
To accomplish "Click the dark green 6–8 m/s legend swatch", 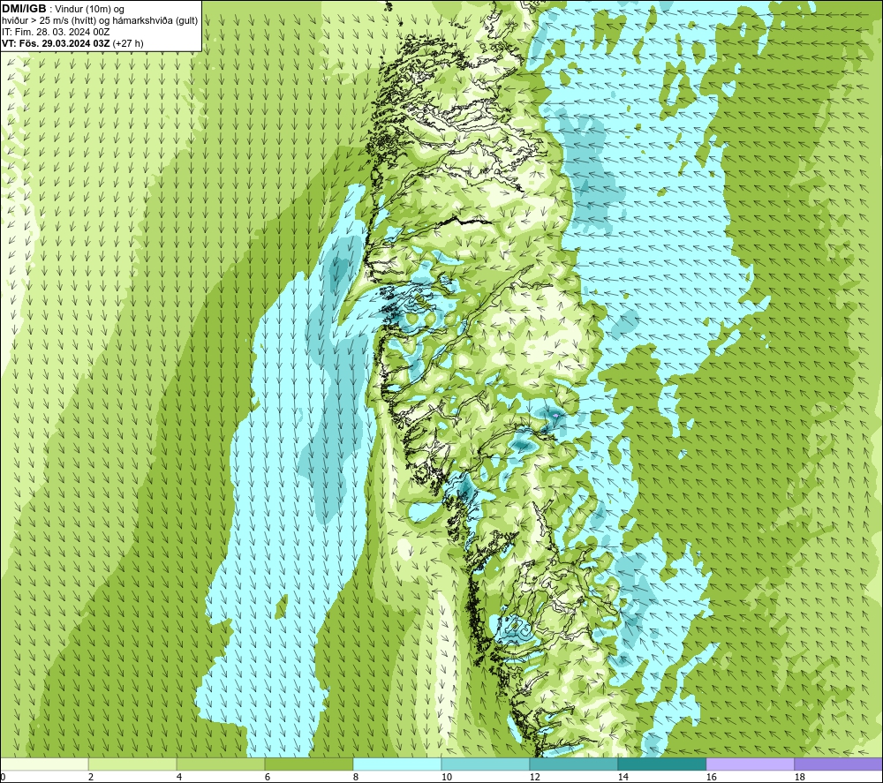I will 308,764.
